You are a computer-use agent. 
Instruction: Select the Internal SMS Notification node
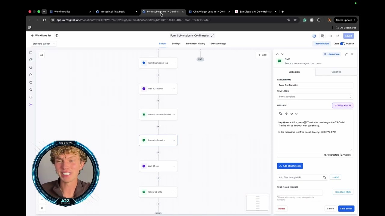[x=158, y=115]
